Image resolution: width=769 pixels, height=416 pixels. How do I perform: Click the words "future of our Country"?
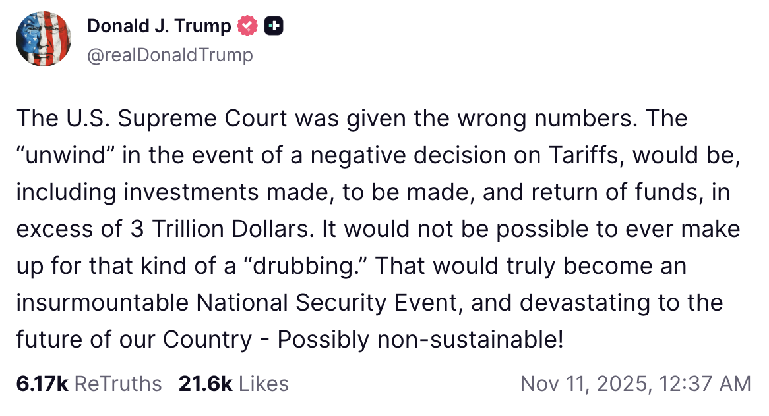pos(134,340)
